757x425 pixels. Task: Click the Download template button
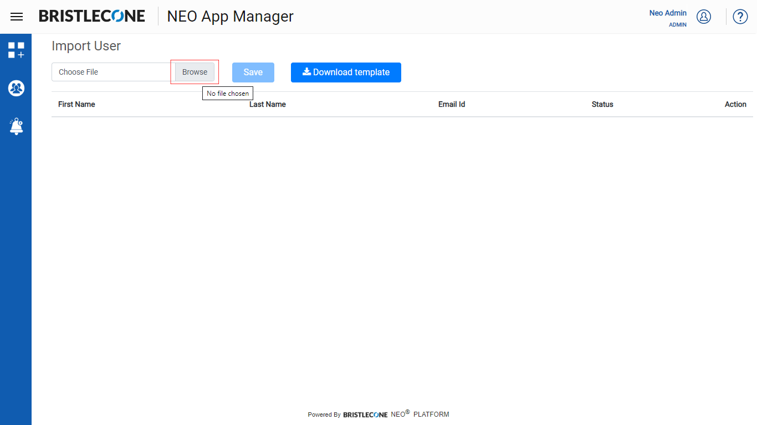(x=346, y=72)
